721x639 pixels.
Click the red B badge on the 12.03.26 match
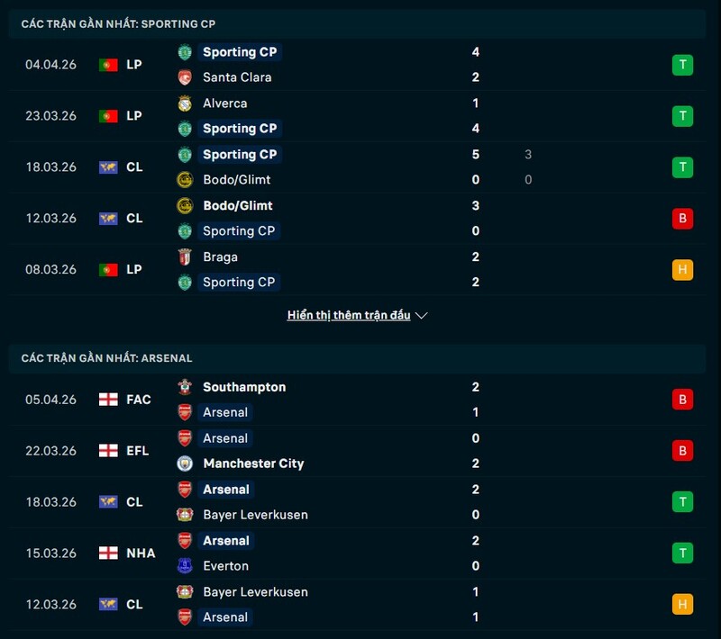[682, 218]
